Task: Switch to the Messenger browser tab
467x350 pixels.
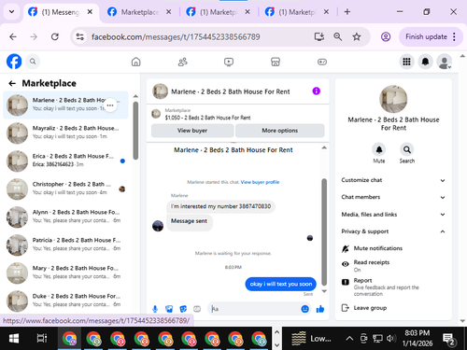Action: (61, 12)
